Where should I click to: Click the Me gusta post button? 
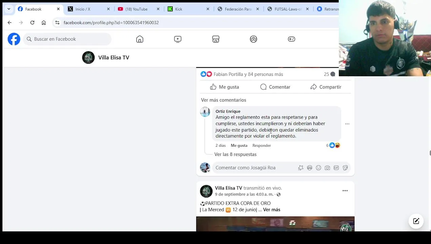point(224,87)
